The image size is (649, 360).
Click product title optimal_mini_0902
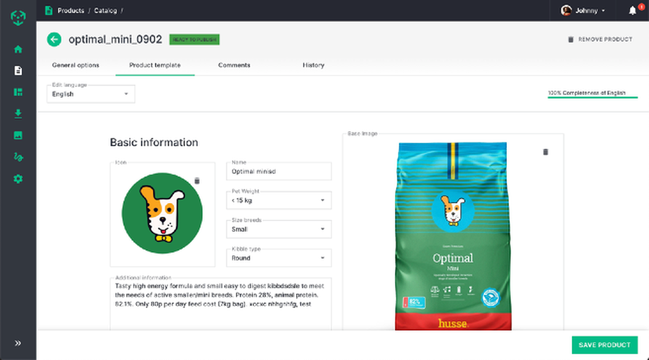click(115, 40)
